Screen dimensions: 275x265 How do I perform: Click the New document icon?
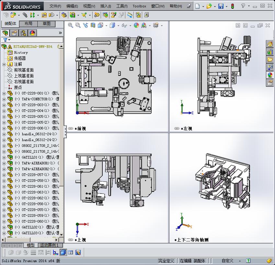(x=197, y=6)
